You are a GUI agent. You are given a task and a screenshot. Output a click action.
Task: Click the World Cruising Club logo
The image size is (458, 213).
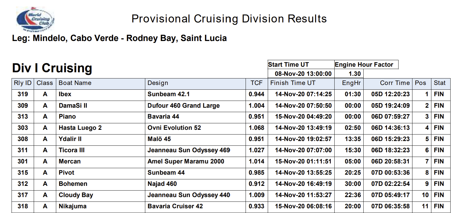(x=35, y=19)
